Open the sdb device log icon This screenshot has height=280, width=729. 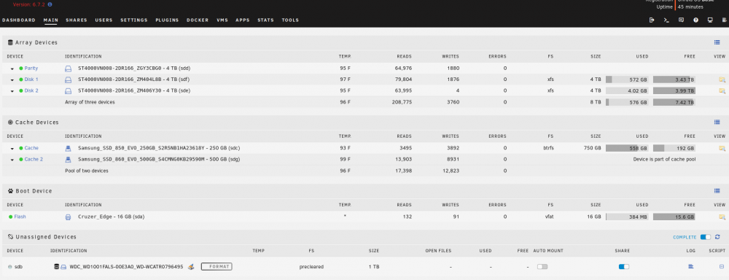coord(691,267)
